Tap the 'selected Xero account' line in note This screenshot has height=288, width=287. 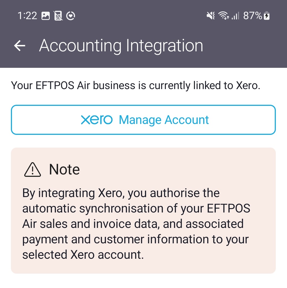click(83, 255)
